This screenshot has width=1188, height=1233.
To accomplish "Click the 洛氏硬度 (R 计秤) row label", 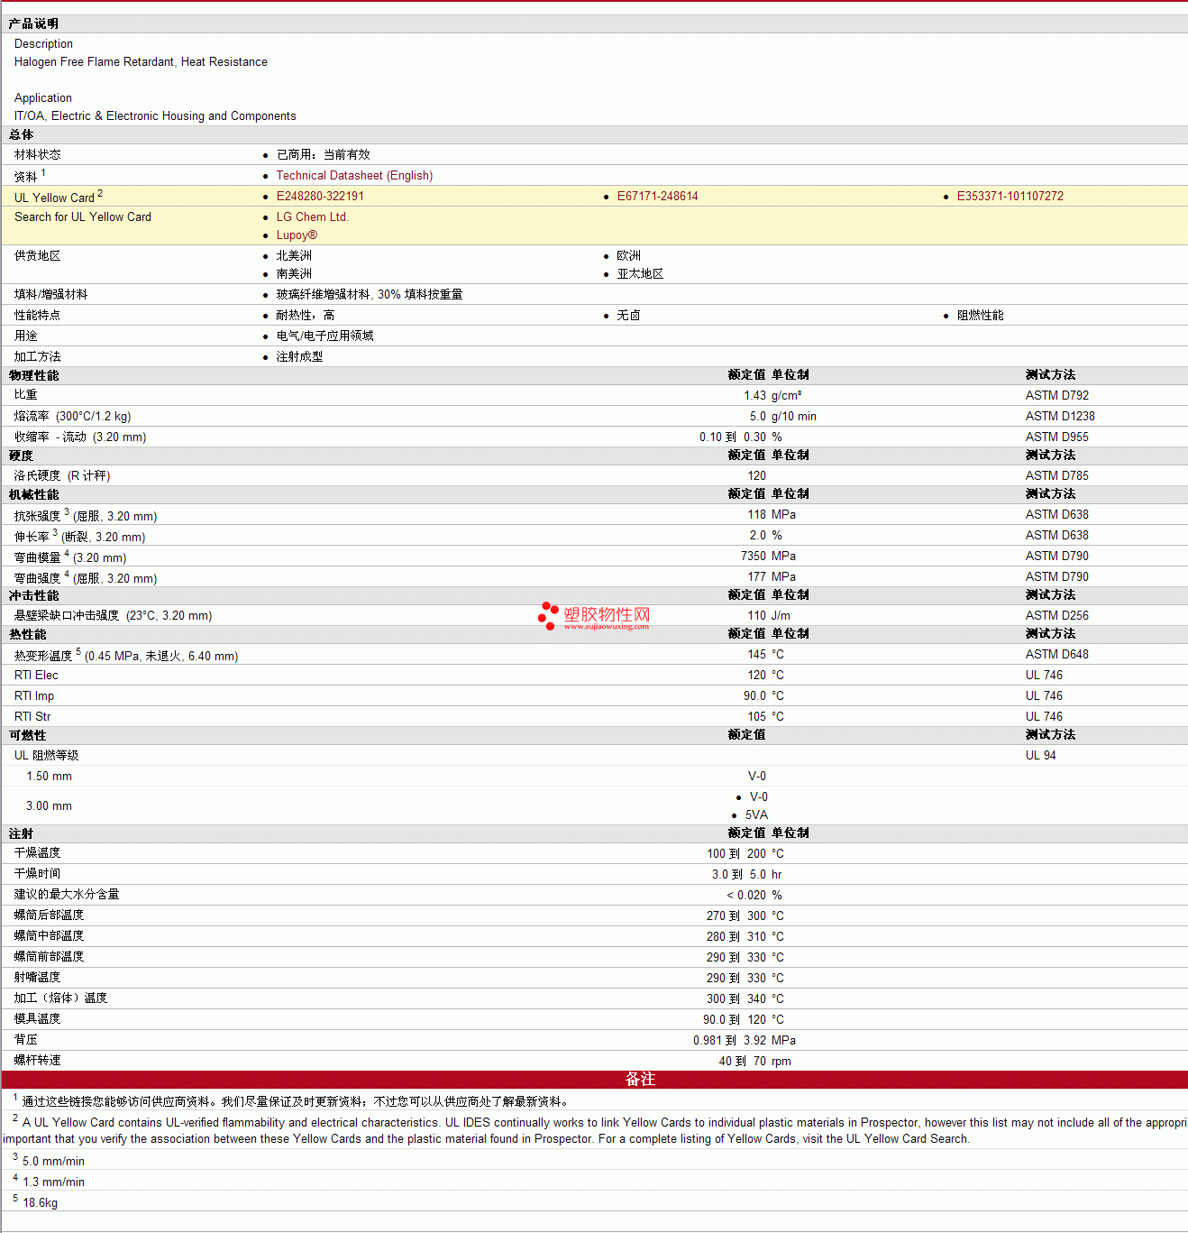I will 62,476.
